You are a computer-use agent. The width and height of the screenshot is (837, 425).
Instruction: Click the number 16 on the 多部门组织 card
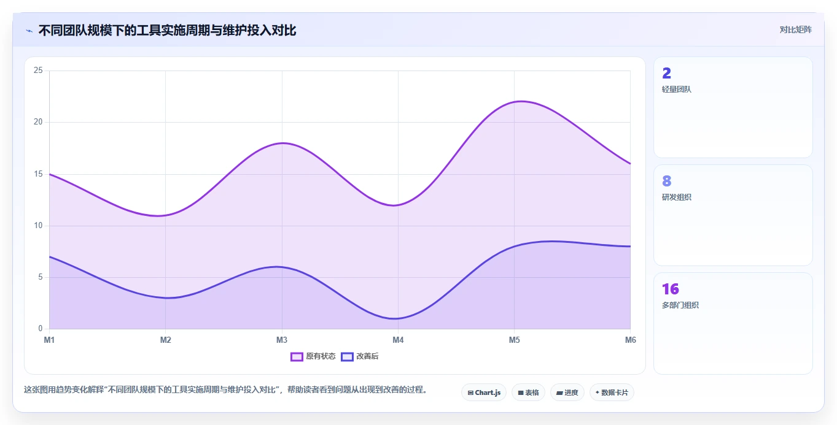(670, 289)
